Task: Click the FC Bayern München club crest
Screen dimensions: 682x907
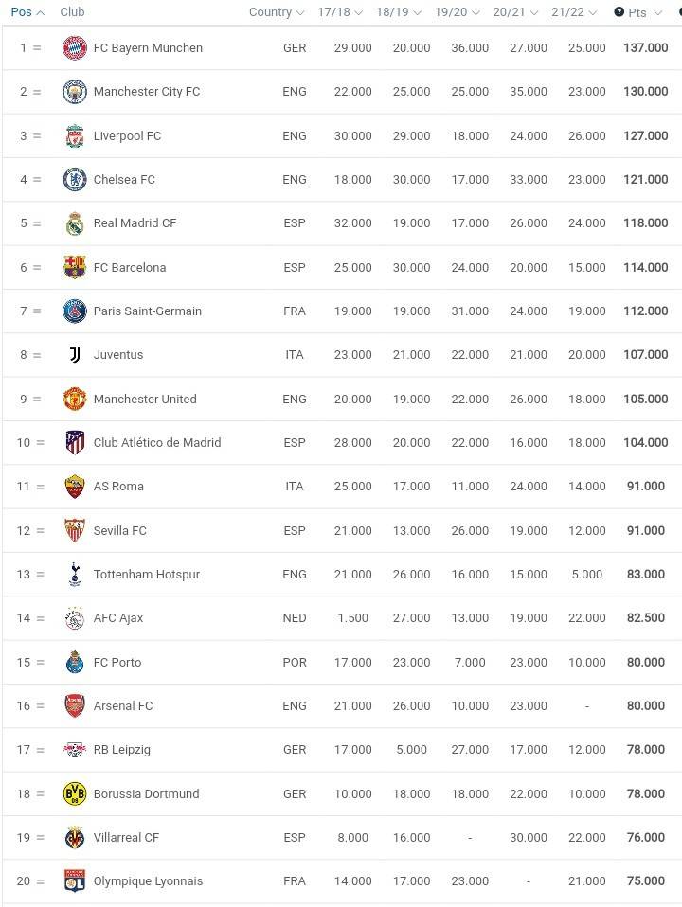Action: [x=75, y=48]
